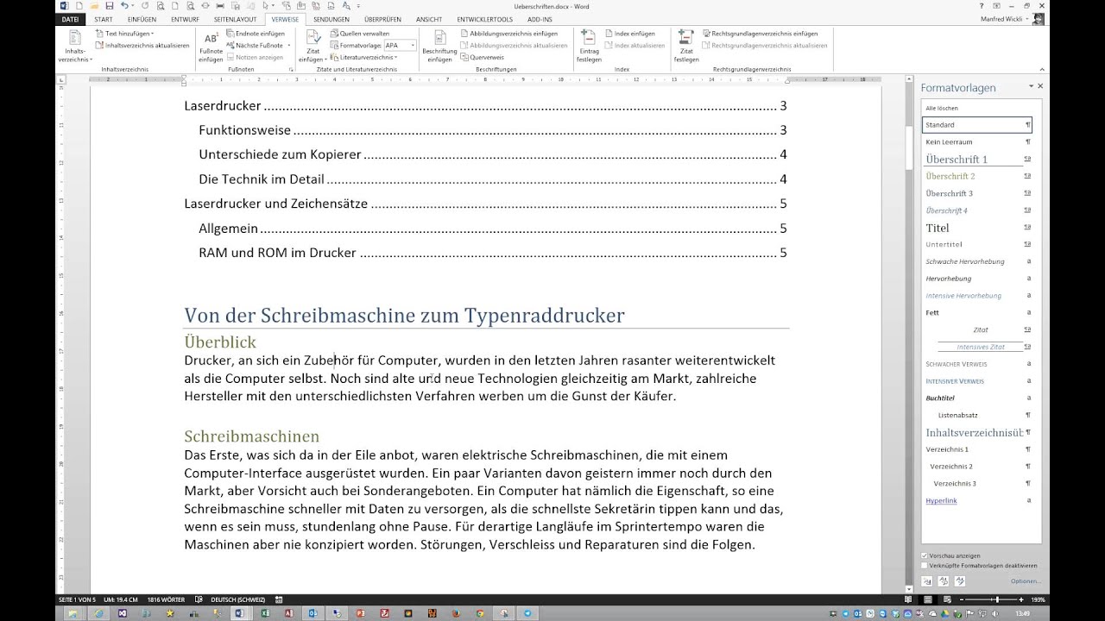Viewport: 1105px width, 621px height.
Task: Click Optionen... link in styles pane
Action: [x=1026, y=581]
